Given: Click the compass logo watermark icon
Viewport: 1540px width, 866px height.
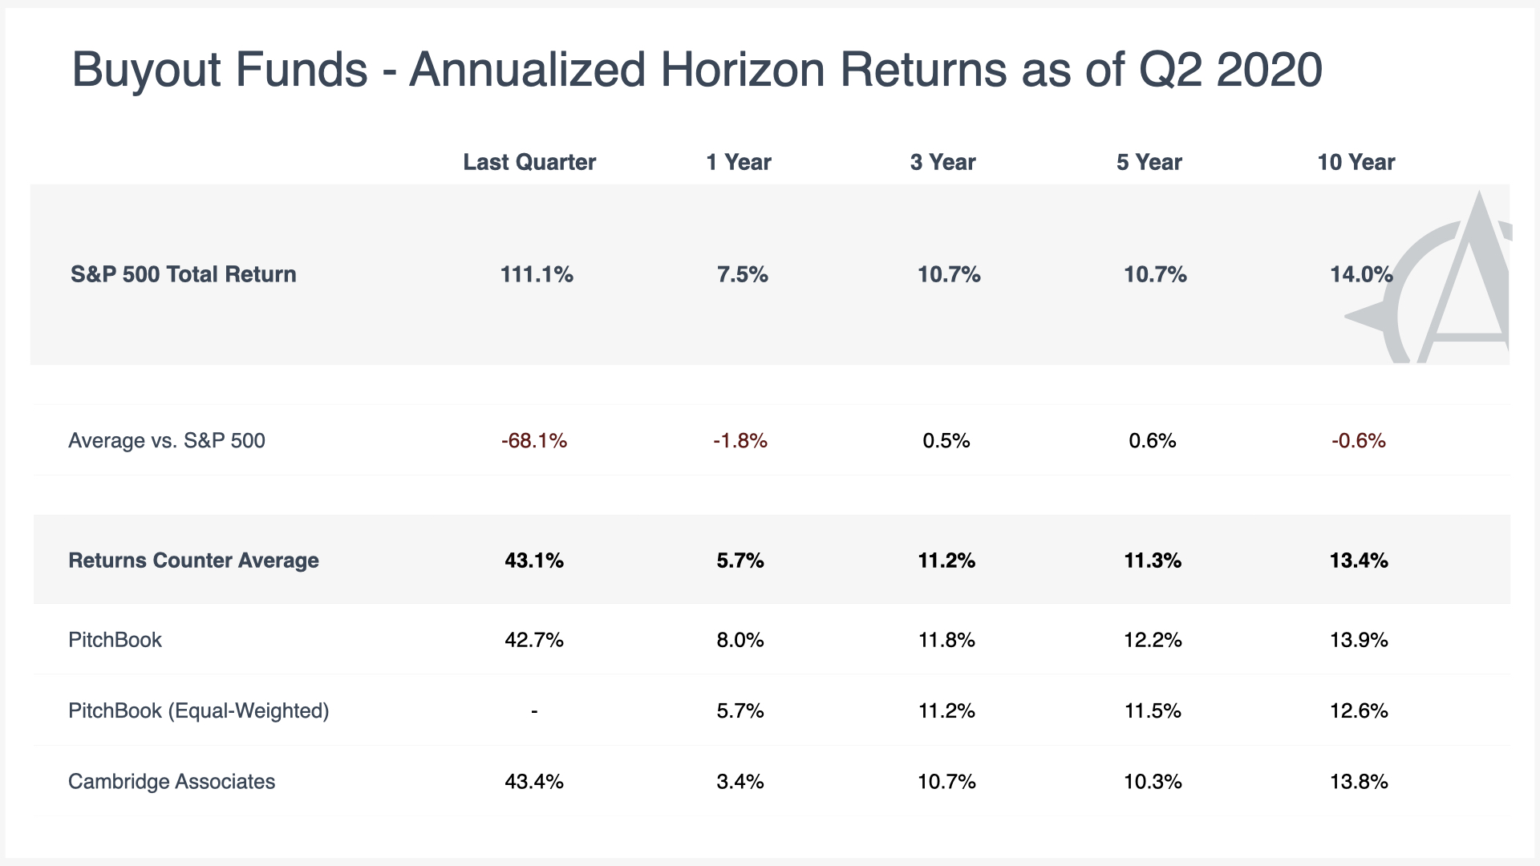Looking at the screenshot, I should click(x=1428, y=277).
